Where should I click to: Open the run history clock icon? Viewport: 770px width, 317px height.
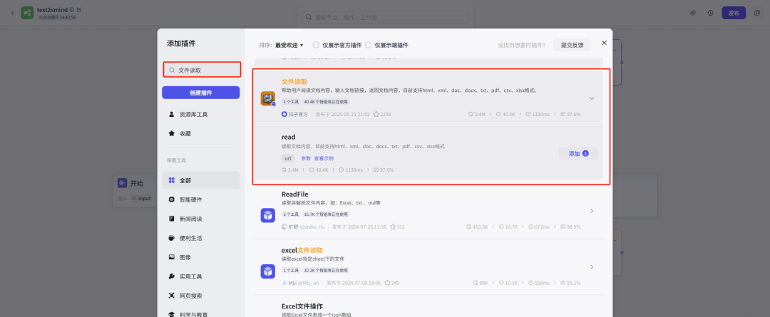tap(711, 13)
